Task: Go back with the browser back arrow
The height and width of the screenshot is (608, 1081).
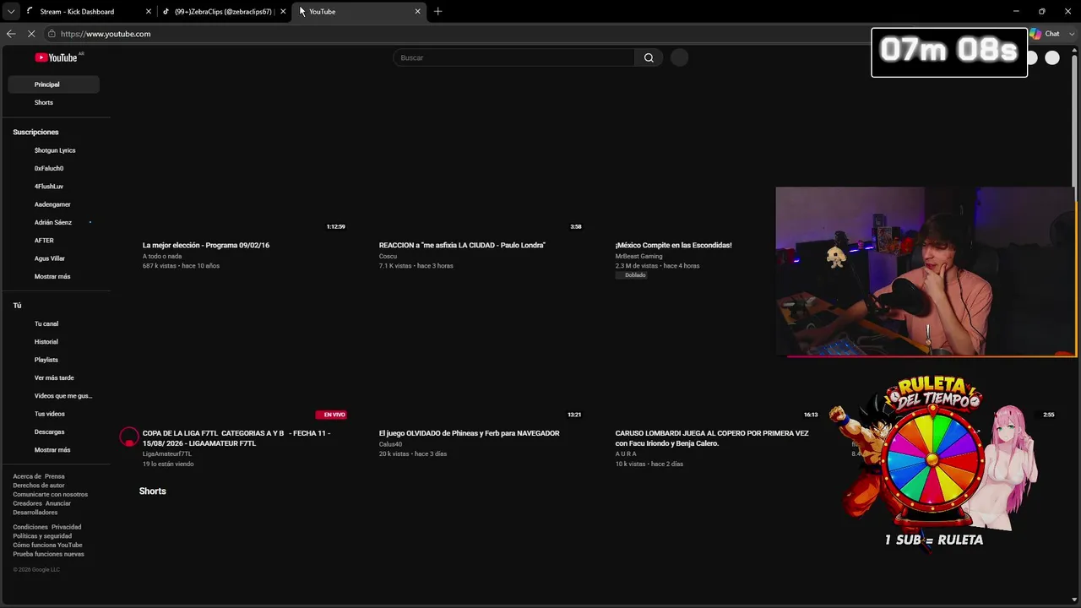Action: (x=11, y=34)
